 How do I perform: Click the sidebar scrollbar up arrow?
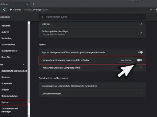pos(29,23)
